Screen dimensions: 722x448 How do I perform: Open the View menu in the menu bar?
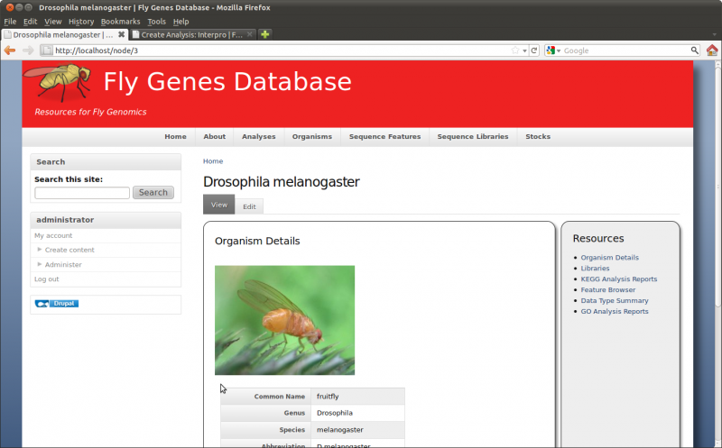pos(52,21)
